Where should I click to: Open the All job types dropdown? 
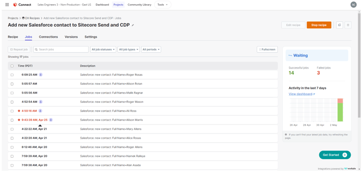tap(129, 49)
